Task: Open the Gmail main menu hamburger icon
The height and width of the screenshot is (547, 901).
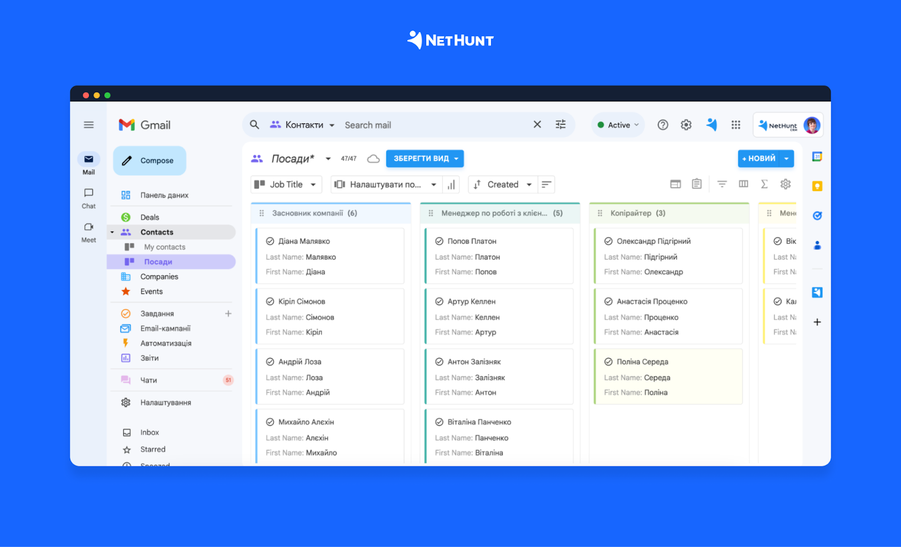Action: tap(88, 125)
